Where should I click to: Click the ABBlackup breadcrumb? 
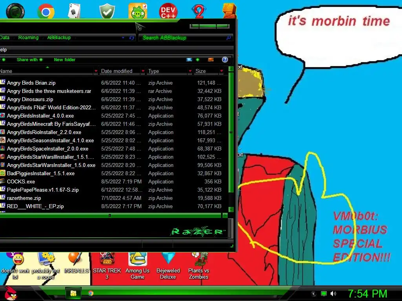click(x=59, y=38)
